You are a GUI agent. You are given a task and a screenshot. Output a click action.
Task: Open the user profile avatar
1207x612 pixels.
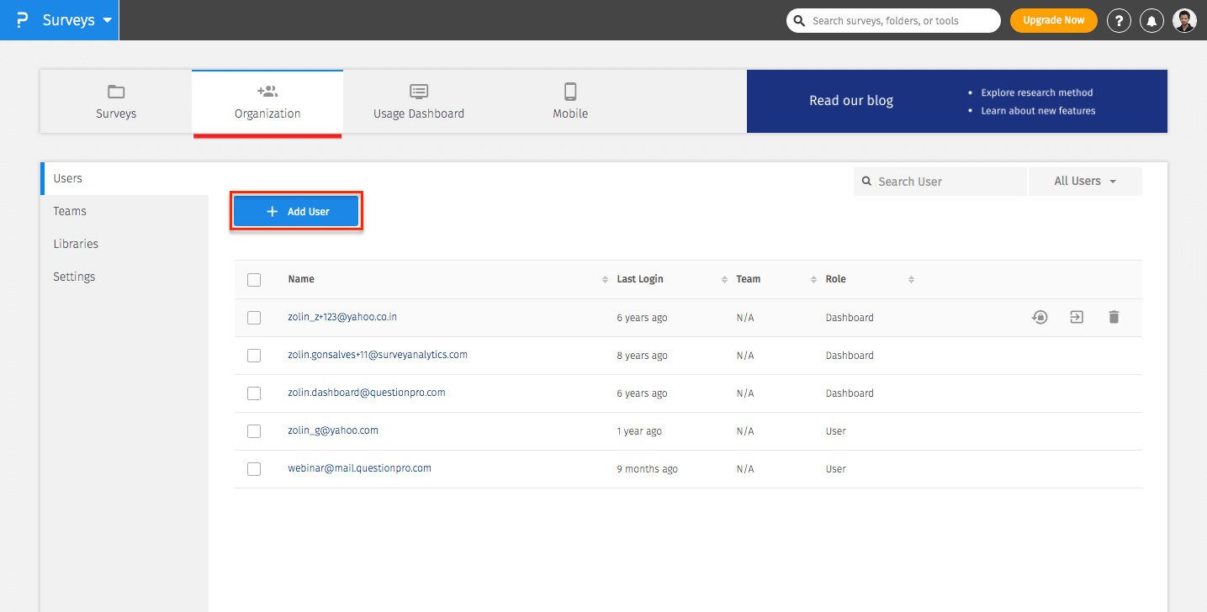point(1184,21)
